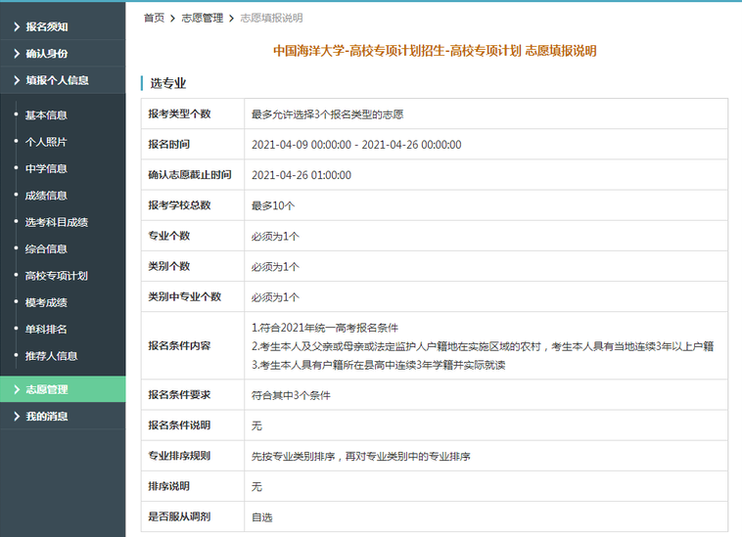742x537 pixels.
Task: Expand the 报名须知 chevron arrow
Action: click(17, 27)
